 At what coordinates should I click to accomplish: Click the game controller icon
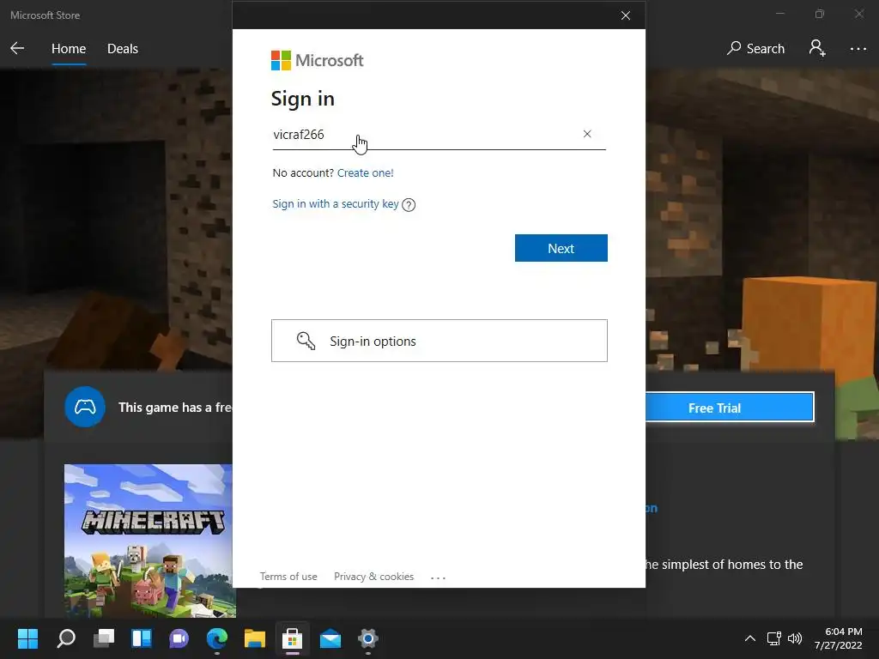(x=85, y=407)
